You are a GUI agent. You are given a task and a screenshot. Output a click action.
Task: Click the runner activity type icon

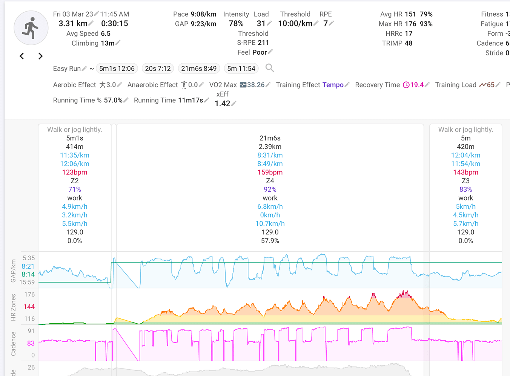tap(31, 28)
